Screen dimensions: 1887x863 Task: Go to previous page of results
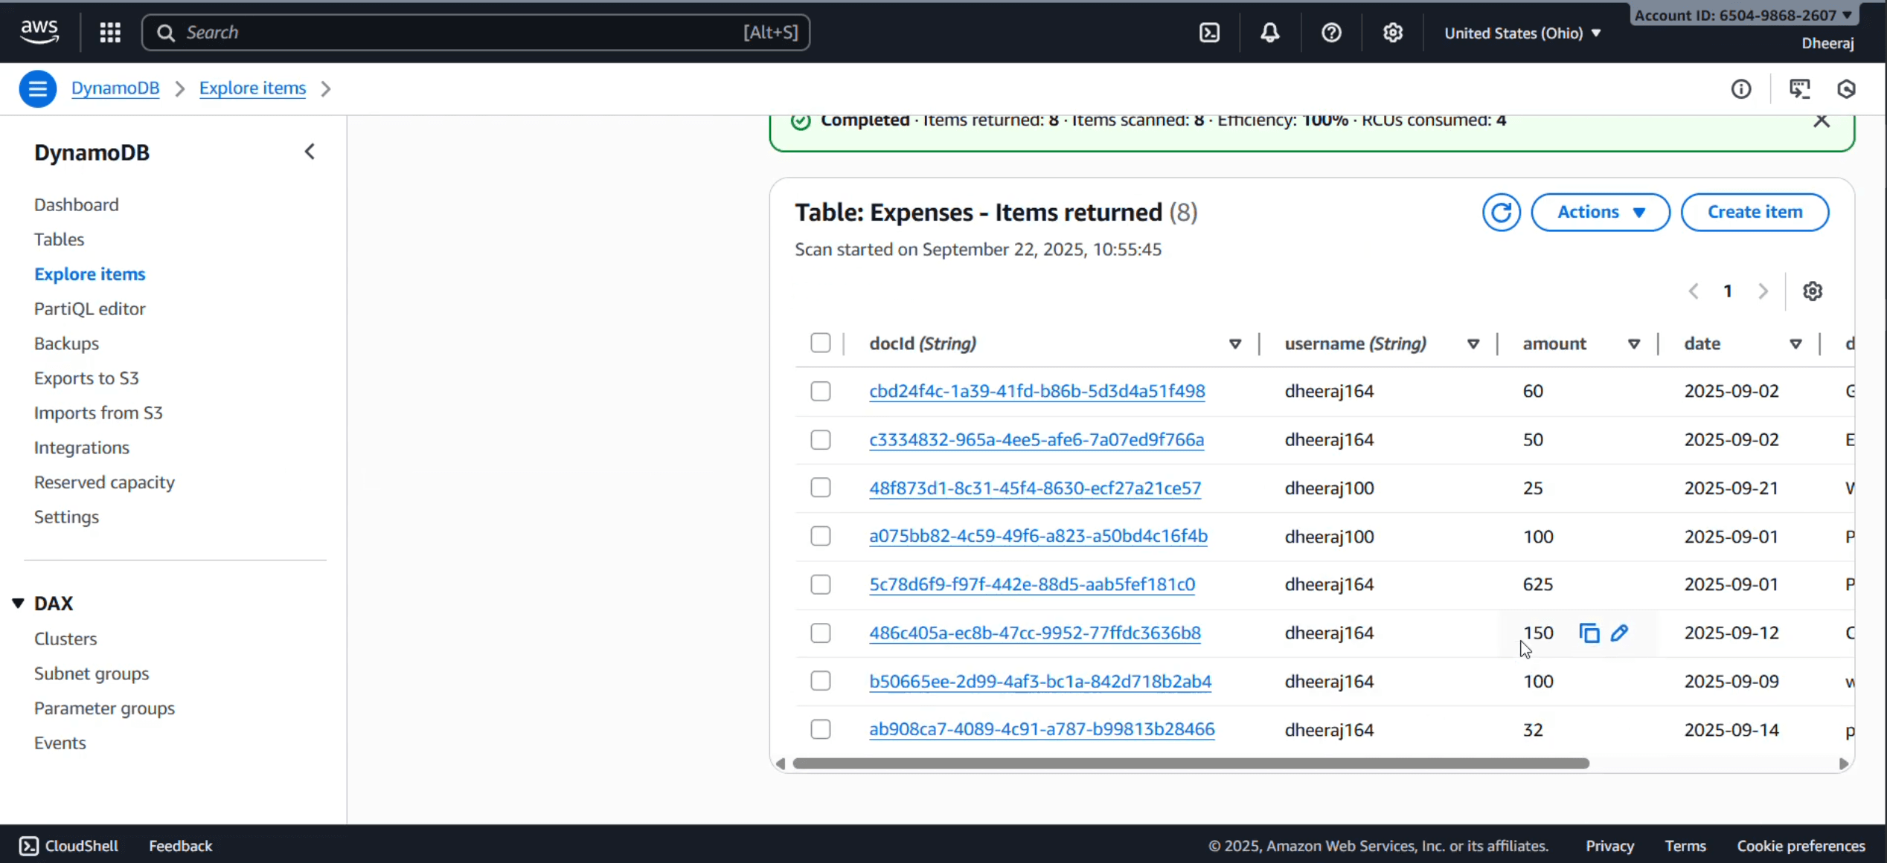[x=1694, y=291]
